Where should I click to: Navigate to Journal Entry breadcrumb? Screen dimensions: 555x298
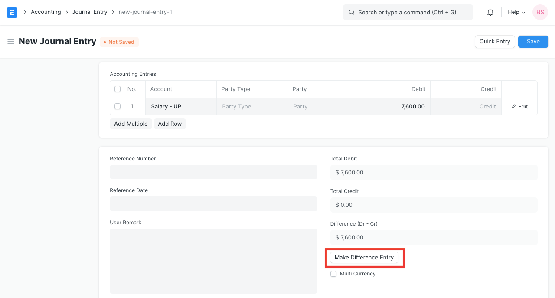[x=90, y=12]
